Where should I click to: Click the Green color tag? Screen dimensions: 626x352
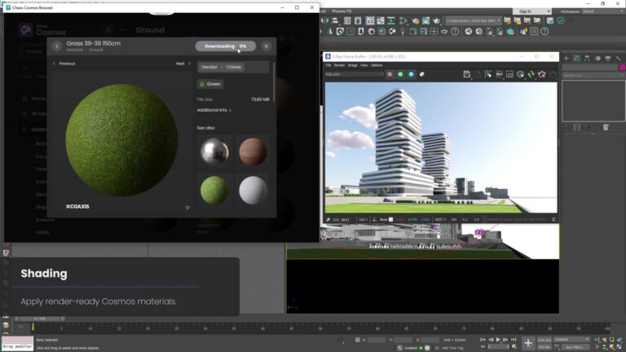click(x=210, y=84)
